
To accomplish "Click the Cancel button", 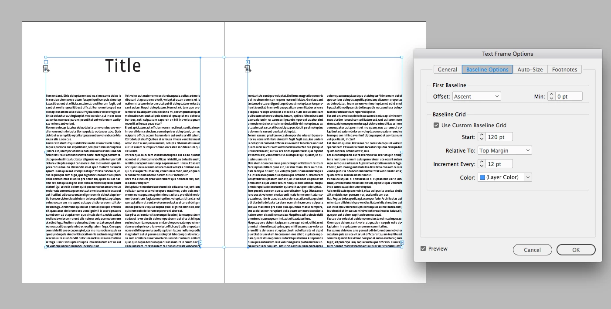I will [532, 250].
